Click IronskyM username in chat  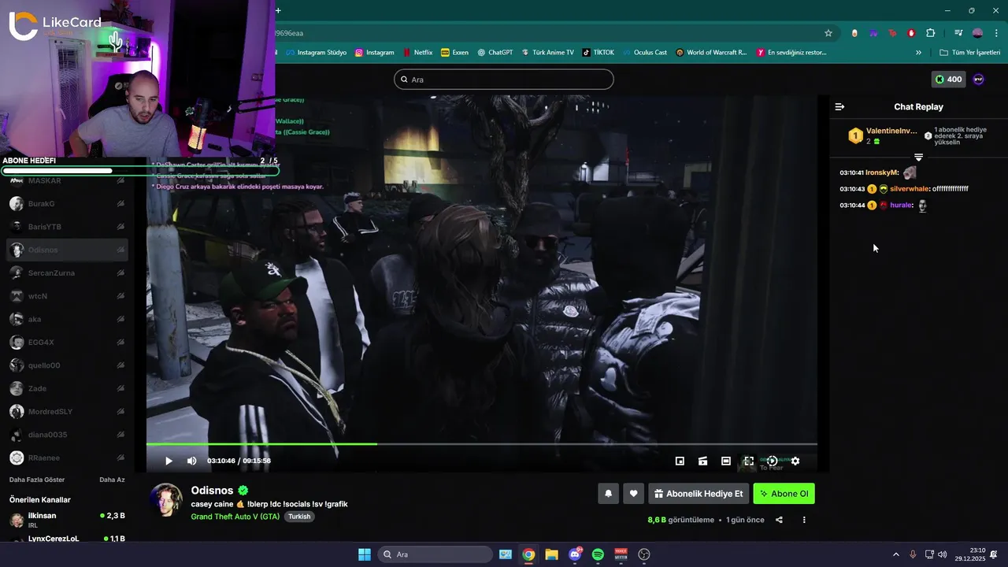pos(881,172)
